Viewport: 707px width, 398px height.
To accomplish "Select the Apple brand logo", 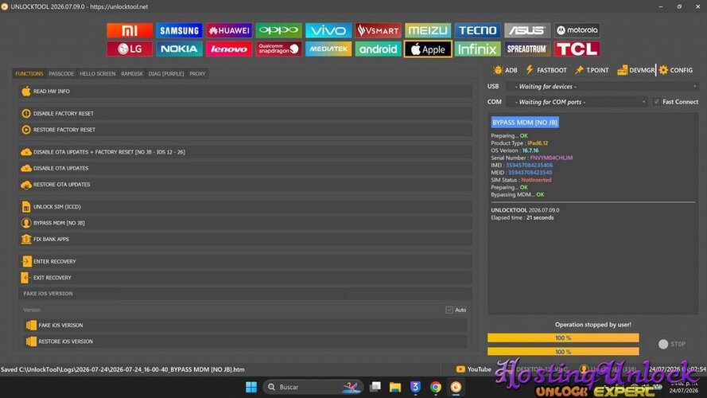I will [428, 49].
